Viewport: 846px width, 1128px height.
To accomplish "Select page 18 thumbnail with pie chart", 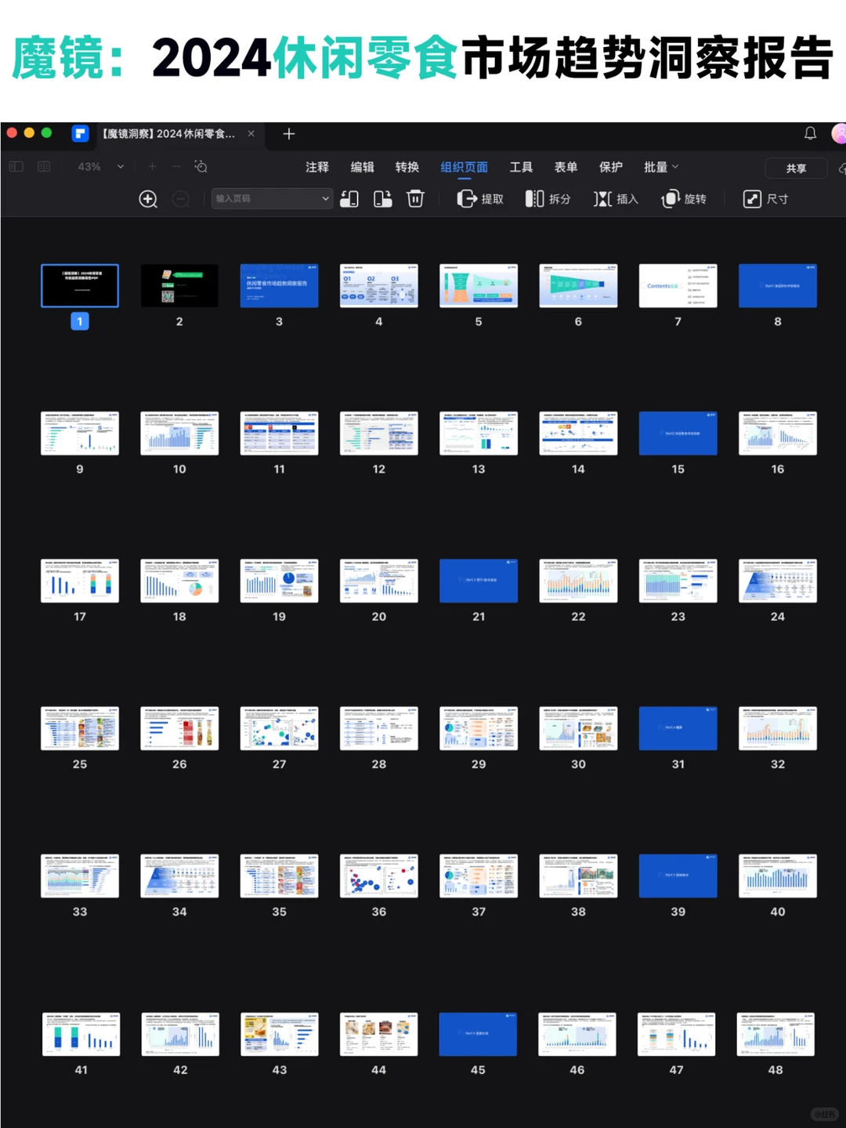I will [179, 581].
